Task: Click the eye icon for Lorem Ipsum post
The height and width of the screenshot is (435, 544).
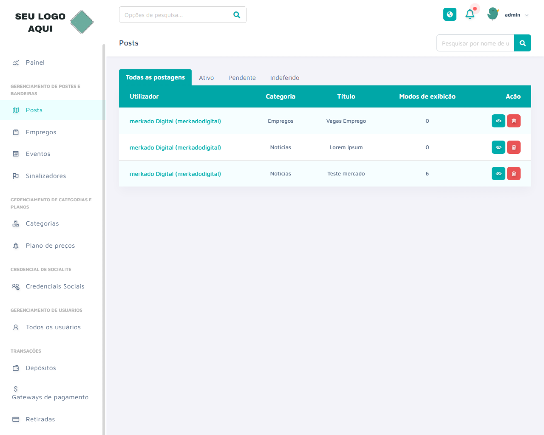Action: (x=498, y=147)
